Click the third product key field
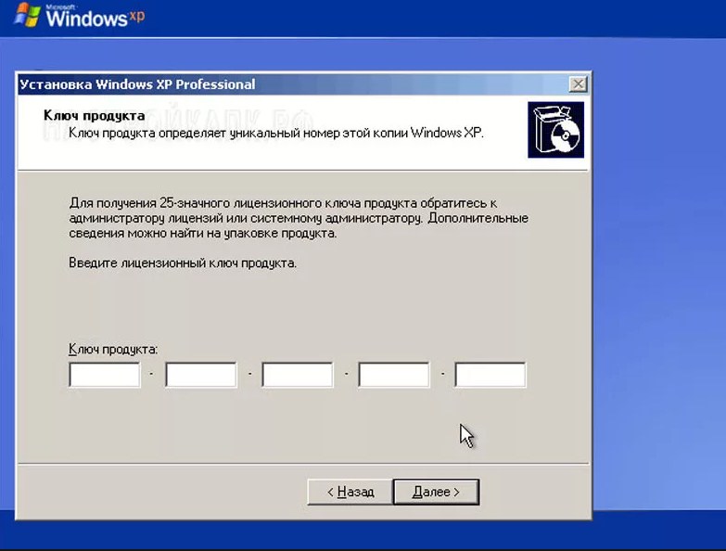726x551 pixels. coord(298,375)
